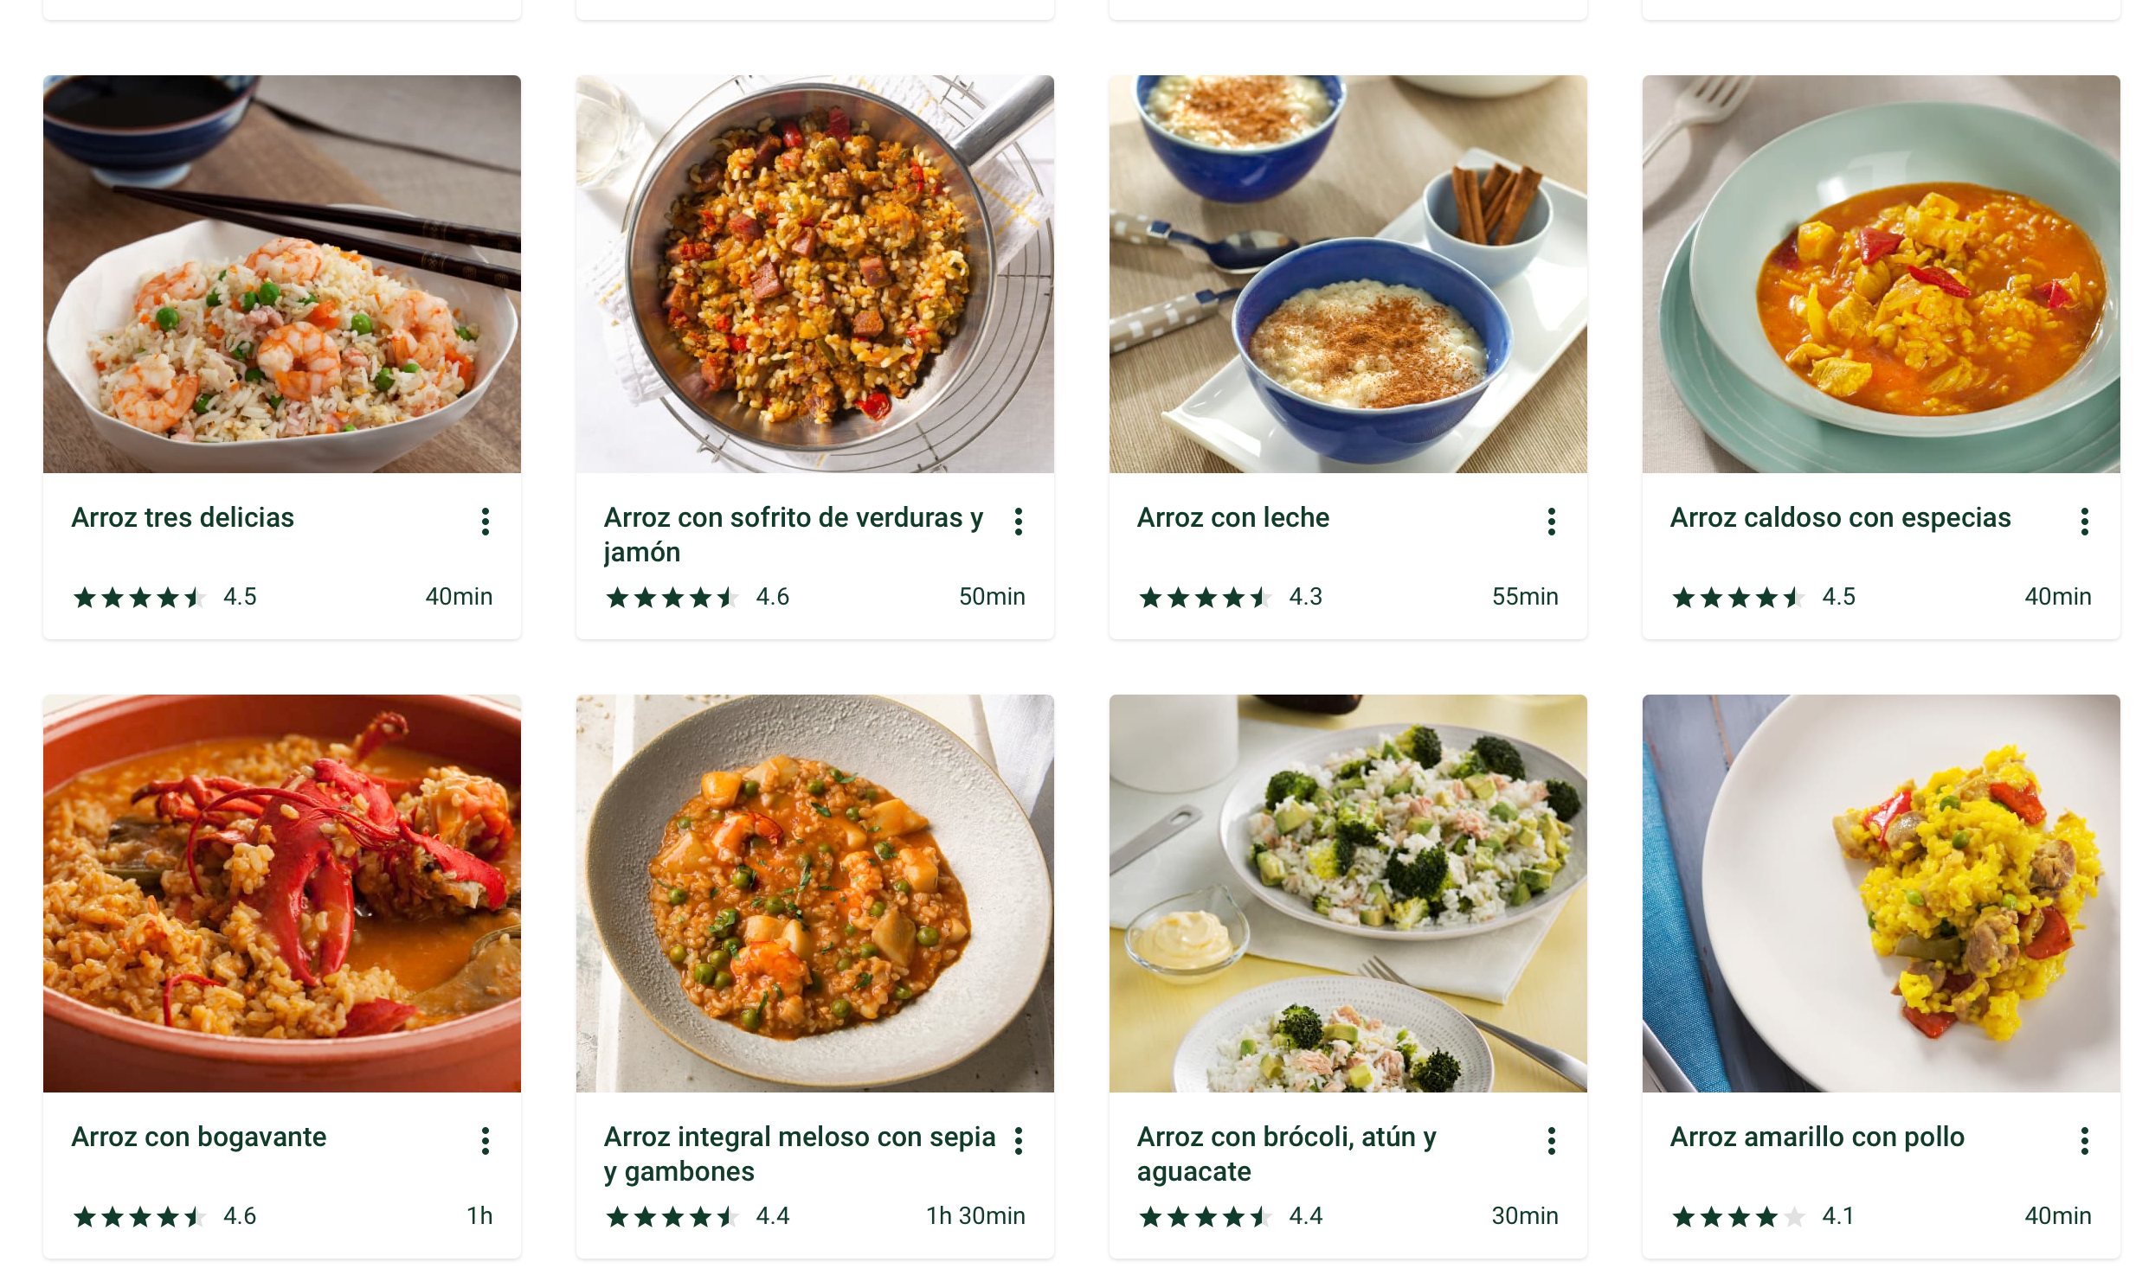The image size is (2155, 1275).
Task: Open the Arroz con brócoli and avocado photo
Action: pos(1348,894)
